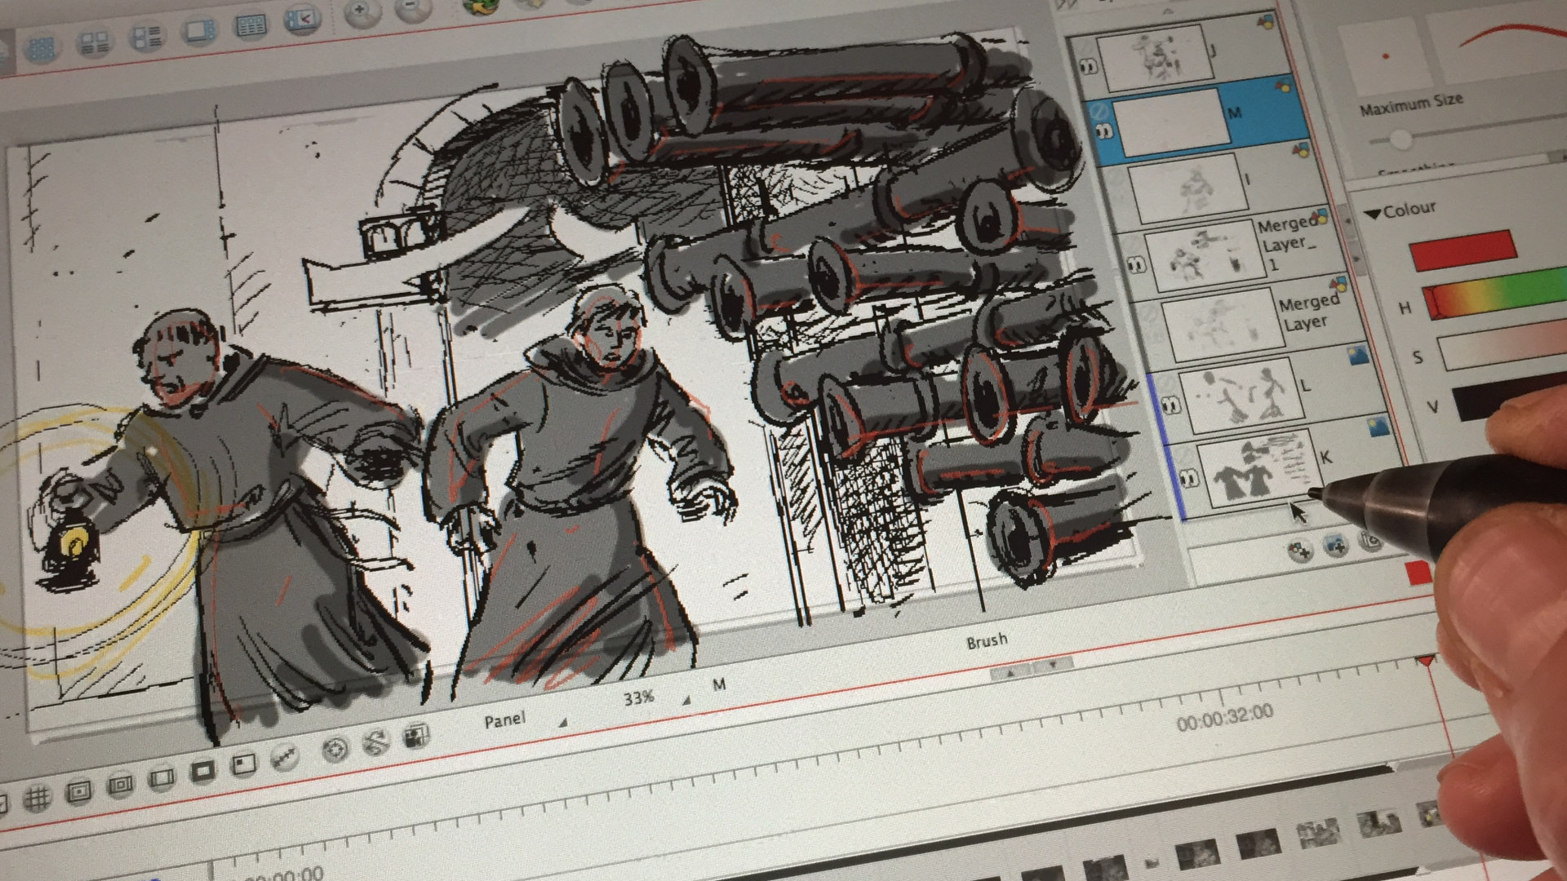Toggle visibility of layer M
The image size is (1567, 881).
click(1104, 131)
